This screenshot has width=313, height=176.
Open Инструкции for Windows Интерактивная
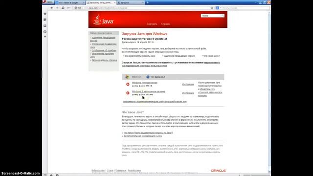(188, 84)
